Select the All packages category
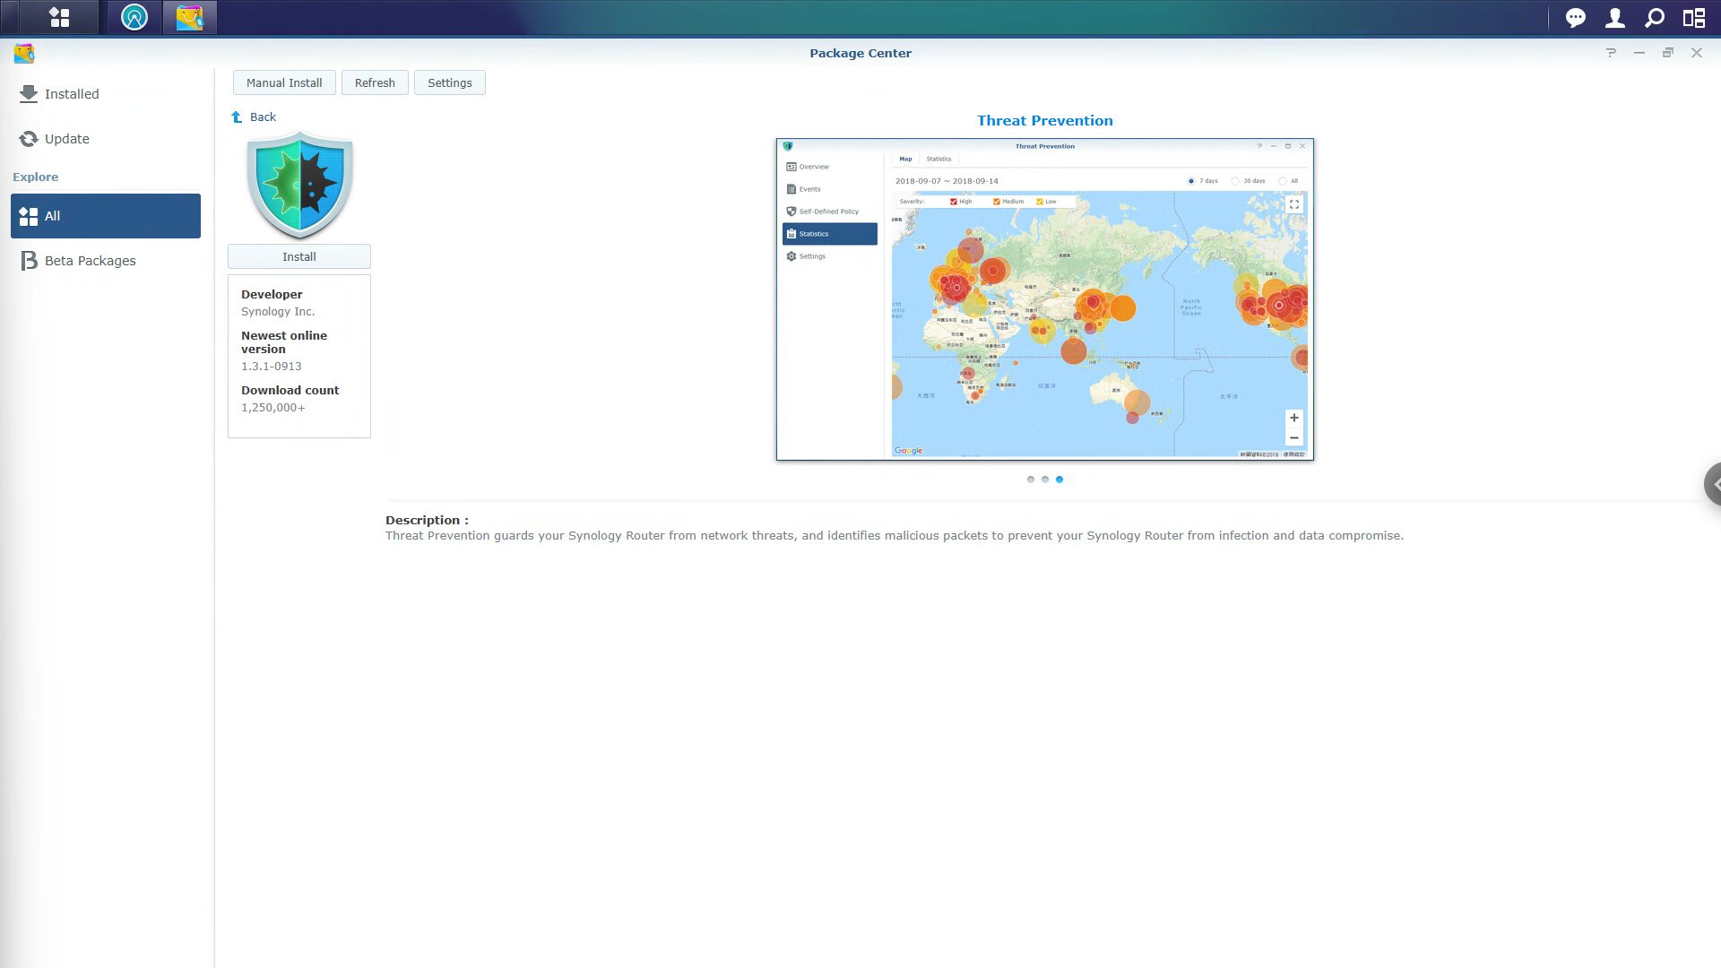1721x968 pixels. (105, 215)
